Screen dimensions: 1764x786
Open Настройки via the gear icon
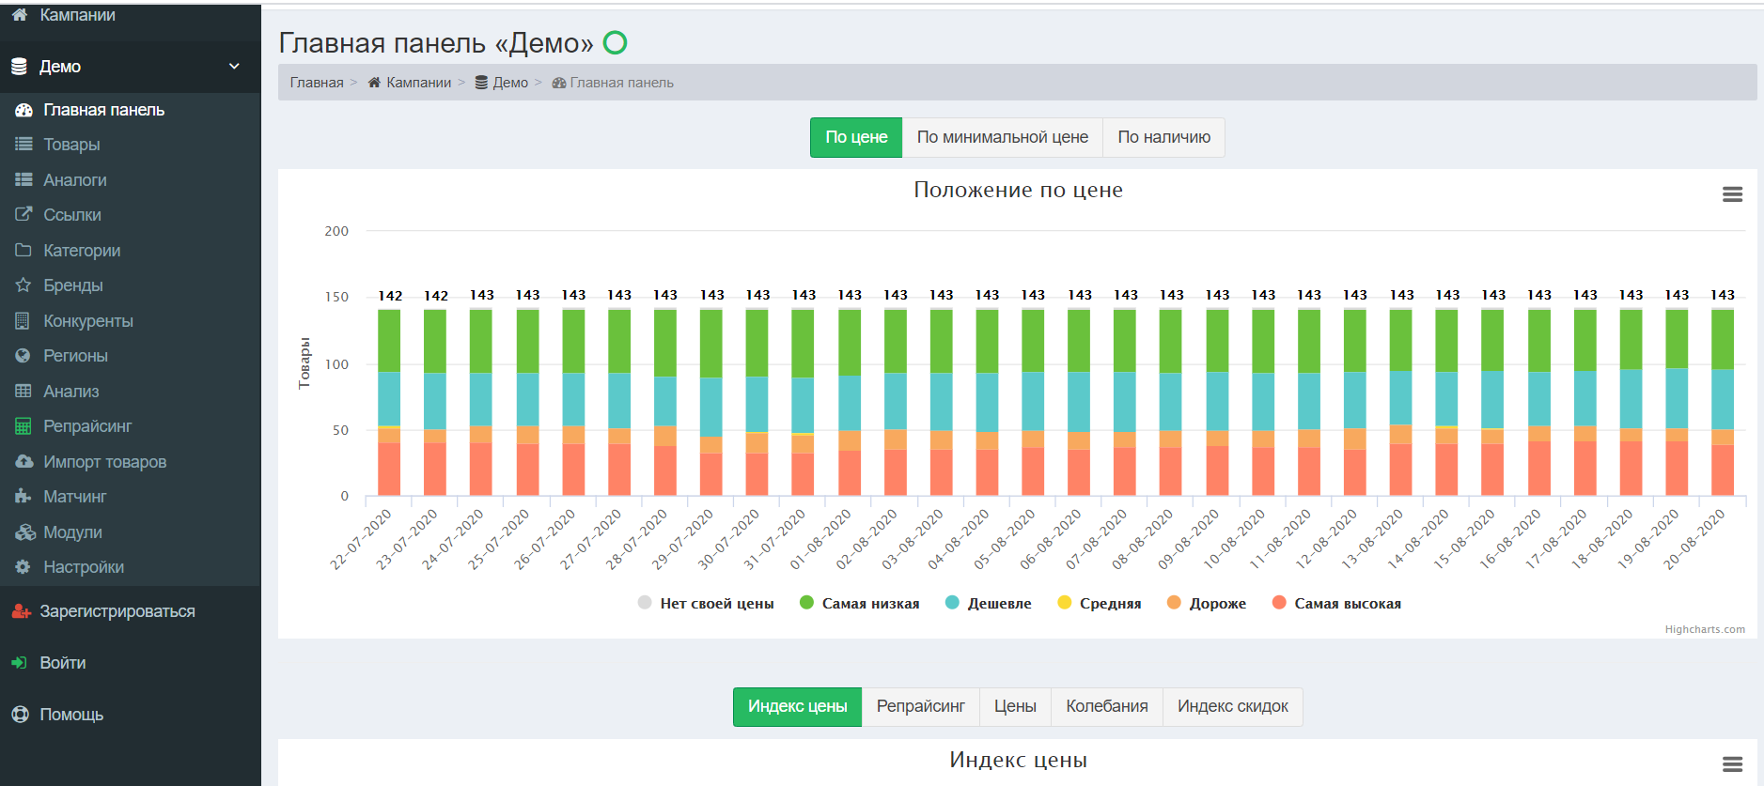pos(23,567)
